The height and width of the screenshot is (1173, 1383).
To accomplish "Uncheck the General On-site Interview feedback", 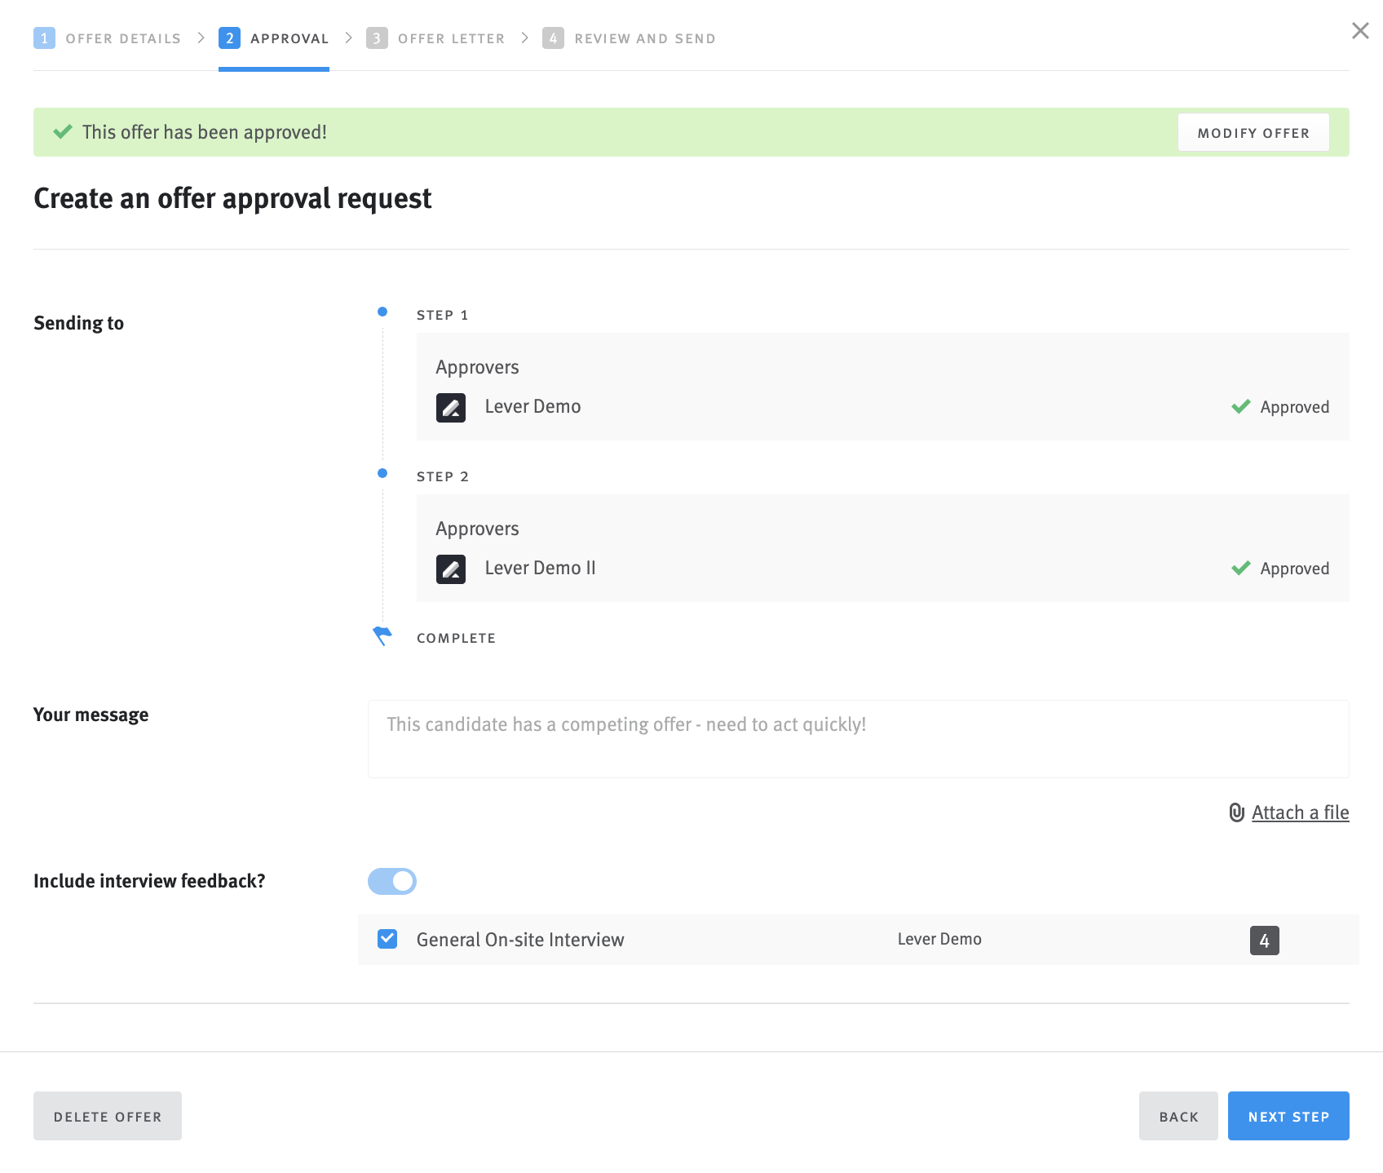I will point(386,939).
